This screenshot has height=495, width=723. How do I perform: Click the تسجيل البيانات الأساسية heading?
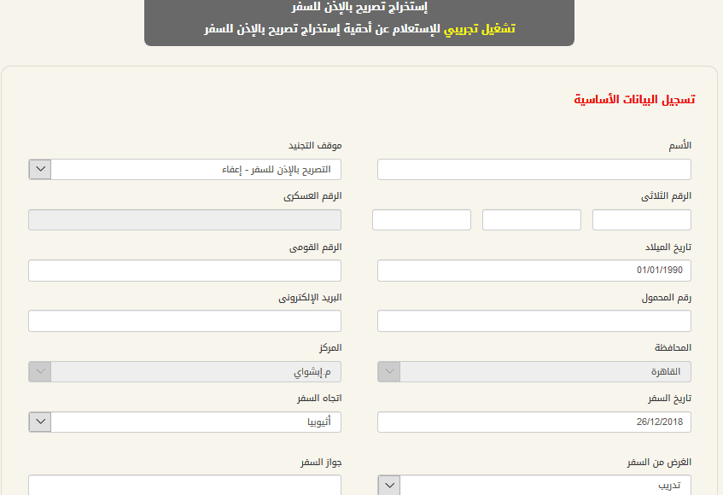tap(634, 100)
